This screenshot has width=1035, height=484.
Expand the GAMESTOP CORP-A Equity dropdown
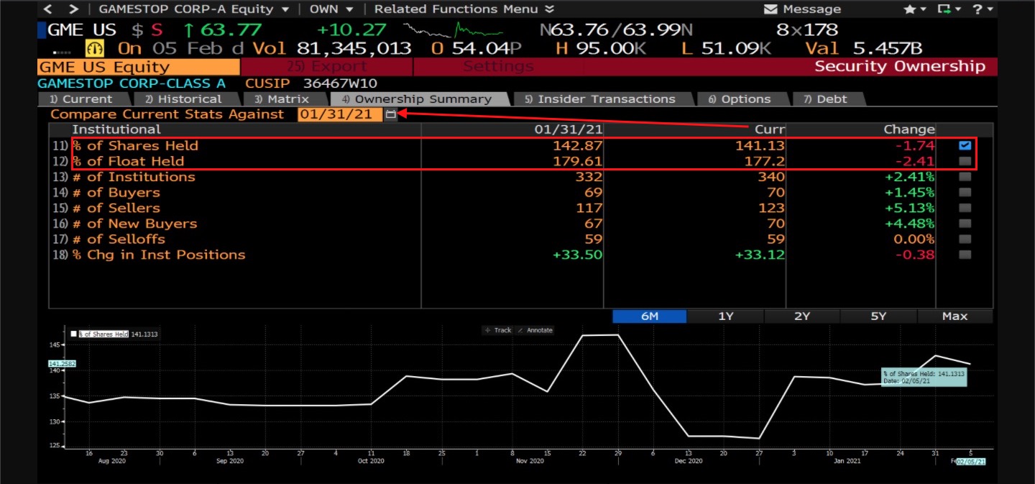[194, 9]
